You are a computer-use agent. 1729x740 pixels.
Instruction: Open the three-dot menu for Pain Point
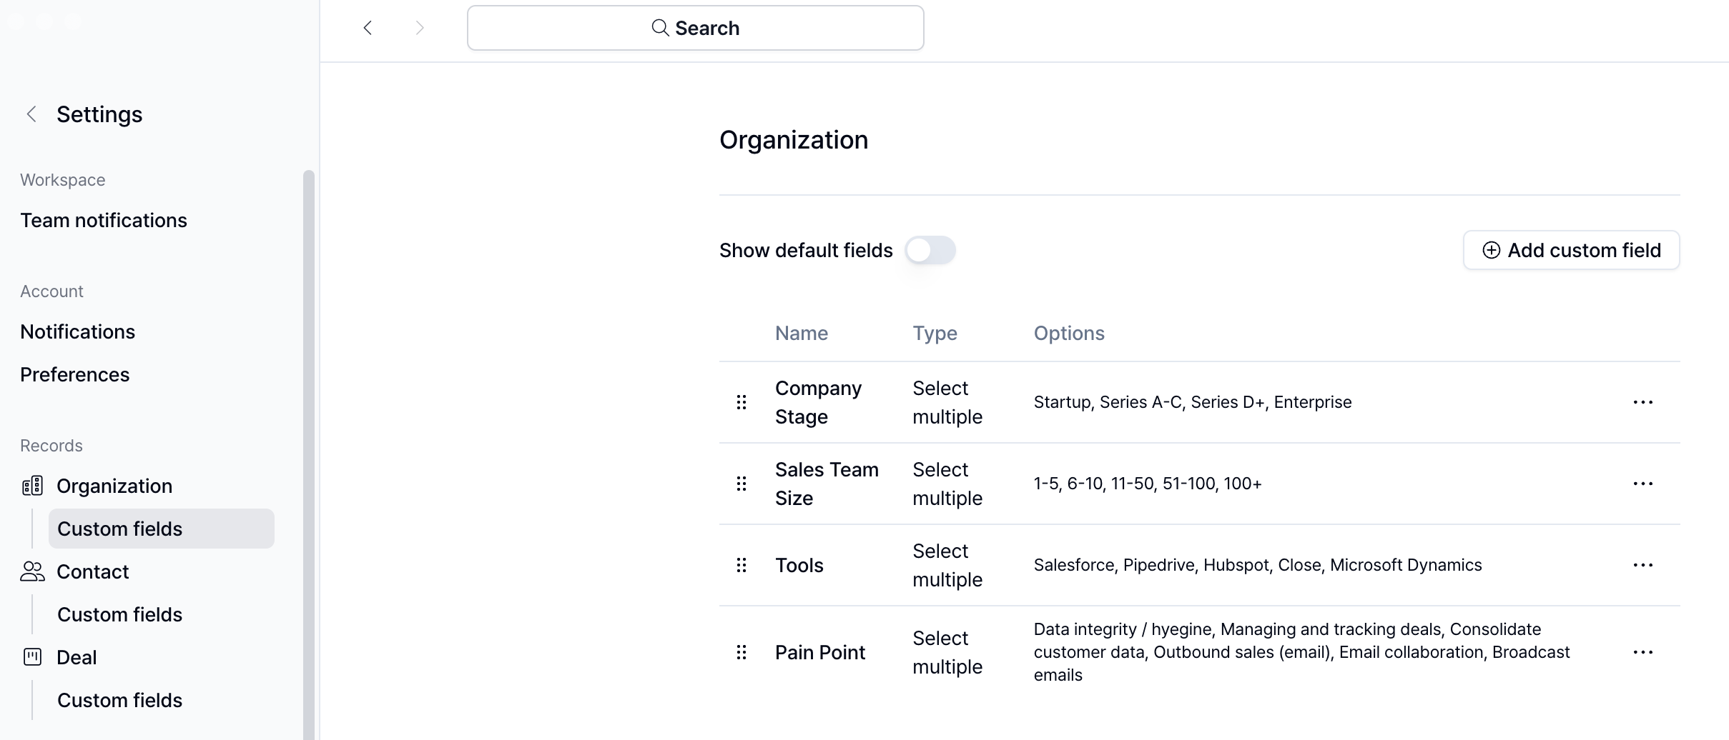(1642, 652)
